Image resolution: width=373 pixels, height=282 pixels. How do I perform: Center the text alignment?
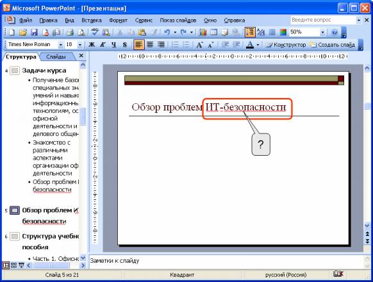tap(150, 44)
